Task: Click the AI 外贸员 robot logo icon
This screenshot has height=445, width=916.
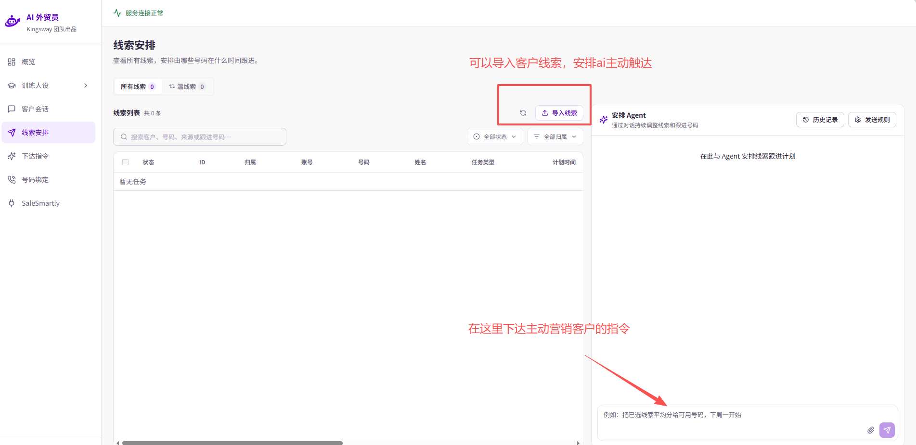Action: click(12, 22)
